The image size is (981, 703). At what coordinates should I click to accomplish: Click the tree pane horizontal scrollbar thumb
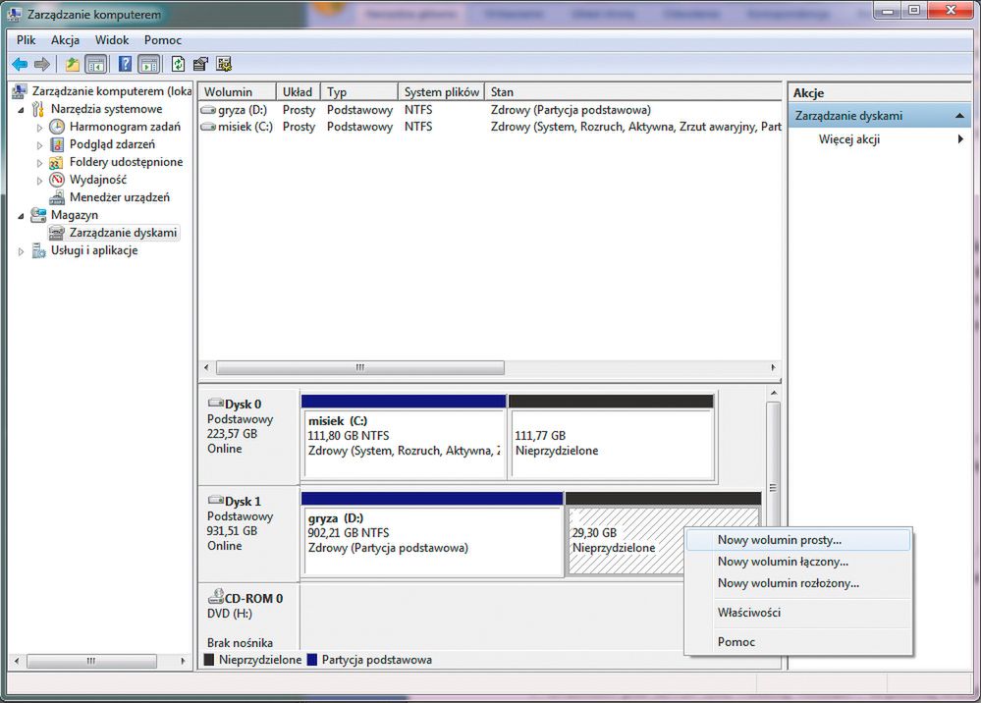click(91, 661)
